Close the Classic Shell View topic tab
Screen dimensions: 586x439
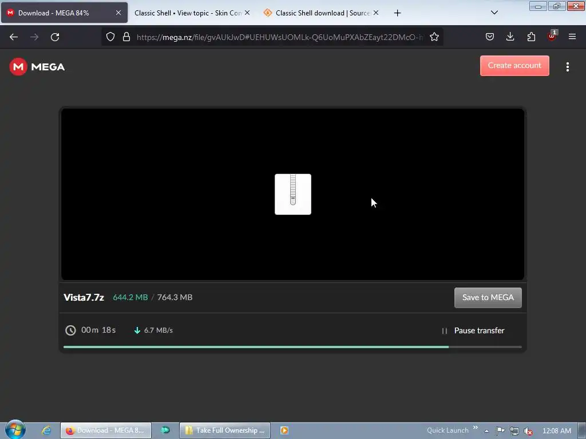[x=247, y=13]
